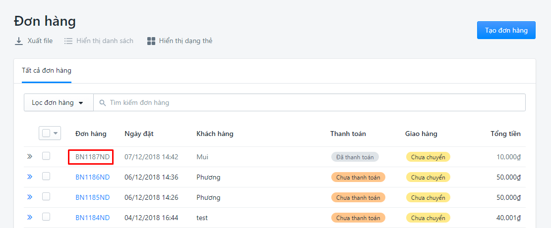Expand order BN1185ND details chevron
Screen dimensions: 551x228
tap(30, 197)
